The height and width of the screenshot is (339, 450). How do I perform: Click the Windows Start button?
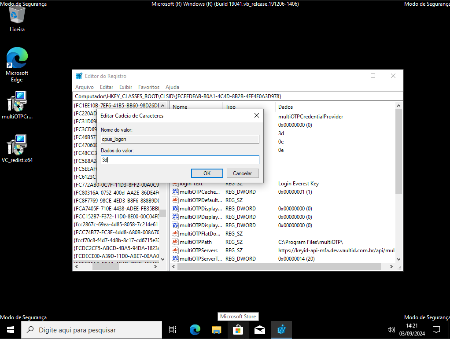(11, 330)
